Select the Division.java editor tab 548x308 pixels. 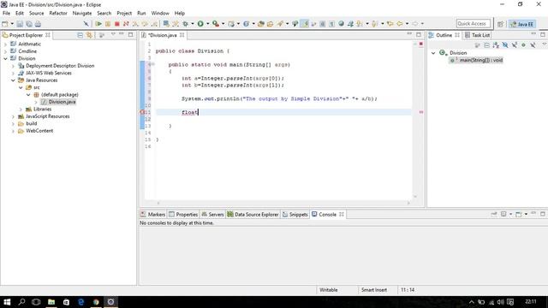pos(163,35)
